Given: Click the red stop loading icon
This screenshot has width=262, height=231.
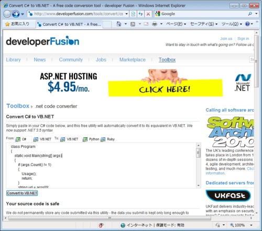Looking at the screenshot, I should coord(148,14).
